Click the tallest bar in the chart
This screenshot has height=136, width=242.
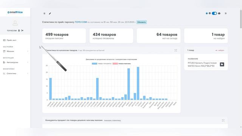[138, 83]
